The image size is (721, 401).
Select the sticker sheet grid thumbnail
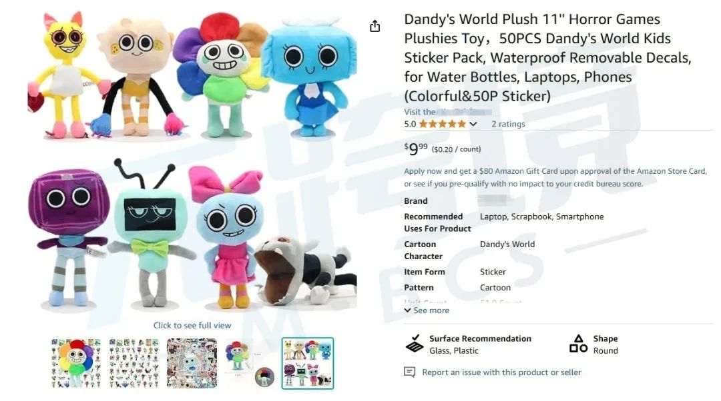pyautogui.click(x=134, y=364)
